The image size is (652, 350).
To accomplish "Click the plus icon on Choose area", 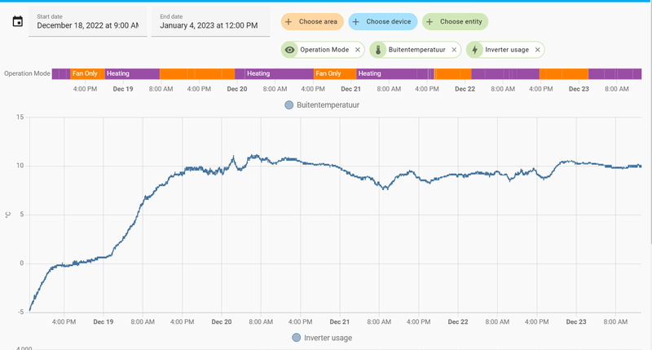I will pos(289,22).
